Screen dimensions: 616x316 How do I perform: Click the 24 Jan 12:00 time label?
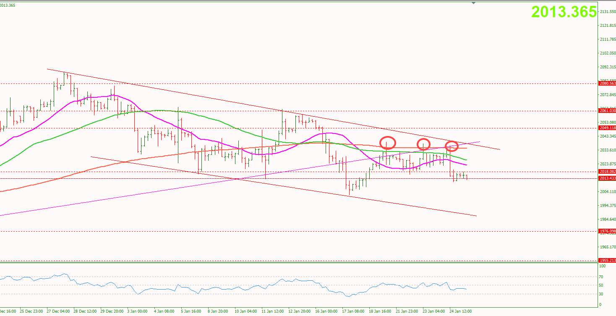click(x=460, y=311)
